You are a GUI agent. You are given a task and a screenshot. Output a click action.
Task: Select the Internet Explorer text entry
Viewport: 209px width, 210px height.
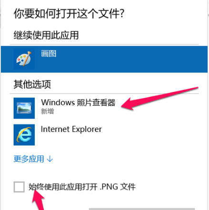(x=71, y=129)
